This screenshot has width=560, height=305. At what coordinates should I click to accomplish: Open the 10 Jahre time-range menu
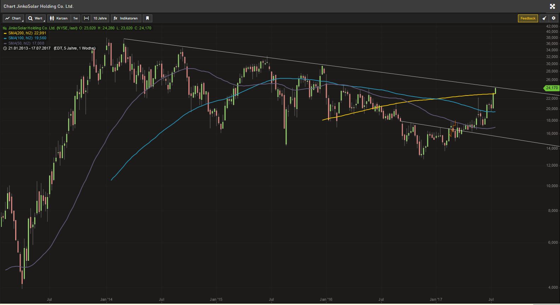pos(100,18)
